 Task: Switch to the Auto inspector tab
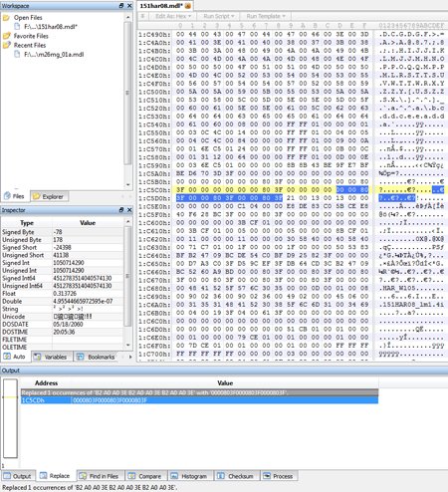[x=15, y=357]
